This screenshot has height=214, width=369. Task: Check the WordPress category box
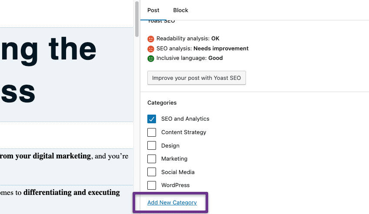point(152,185)
